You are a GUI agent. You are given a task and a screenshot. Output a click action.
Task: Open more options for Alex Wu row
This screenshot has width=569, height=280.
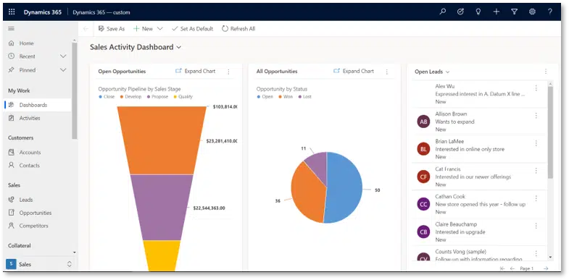(536, 88)
